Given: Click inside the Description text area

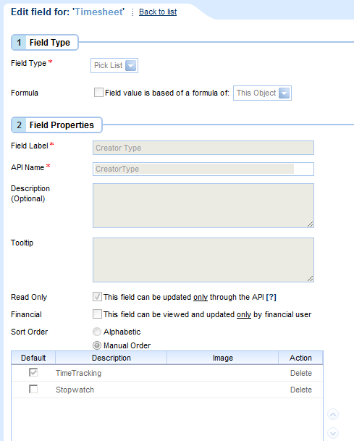Looking at the screenshot, I should point(203,206).
